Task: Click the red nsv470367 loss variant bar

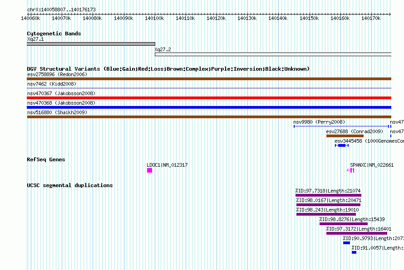Action: point(209,98)
